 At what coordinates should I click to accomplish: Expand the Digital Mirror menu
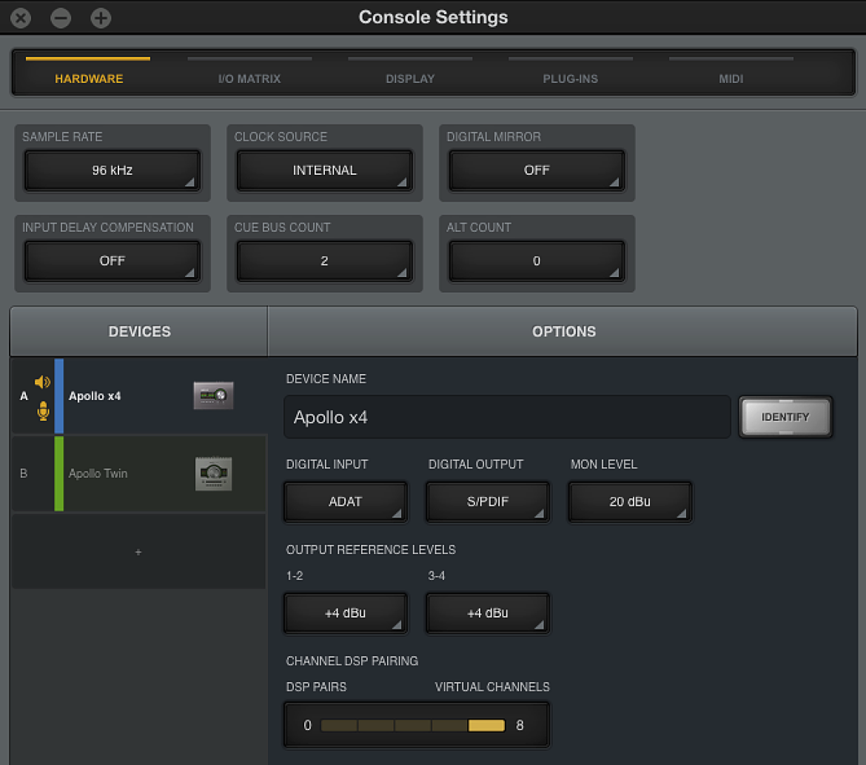(537, 170)
